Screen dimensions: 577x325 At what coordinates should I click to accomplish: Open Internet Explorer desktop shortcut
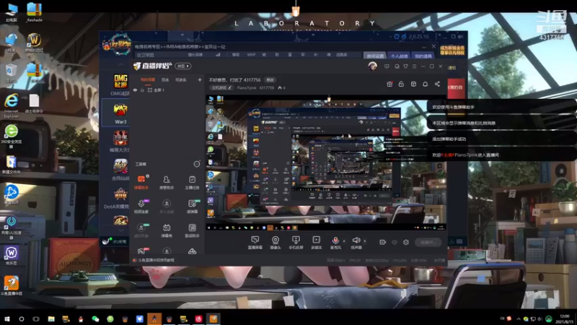pyautogui.click(x=11, y=105)
